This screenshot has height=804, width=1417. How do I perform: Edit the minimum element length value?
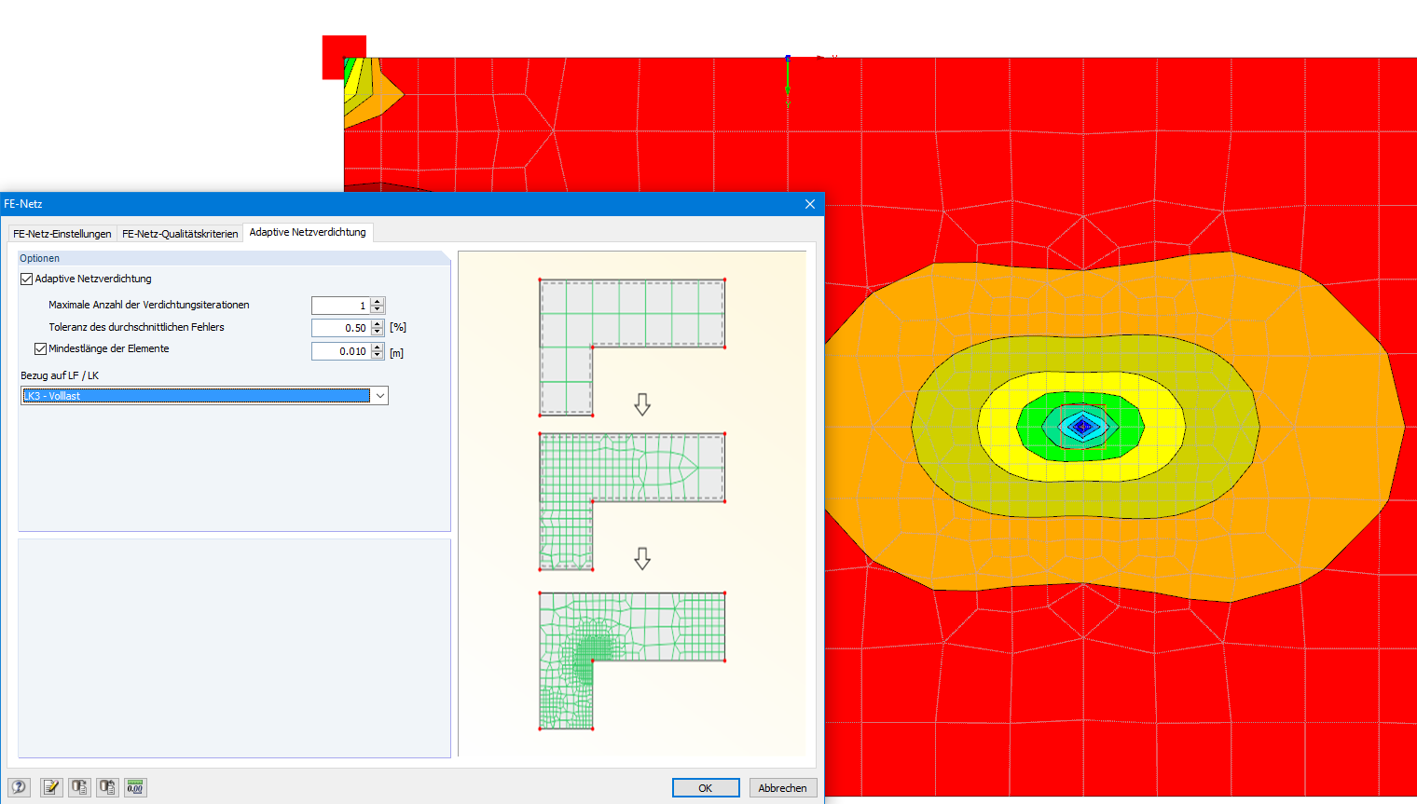pyautogui.click(x=340, y=351)
